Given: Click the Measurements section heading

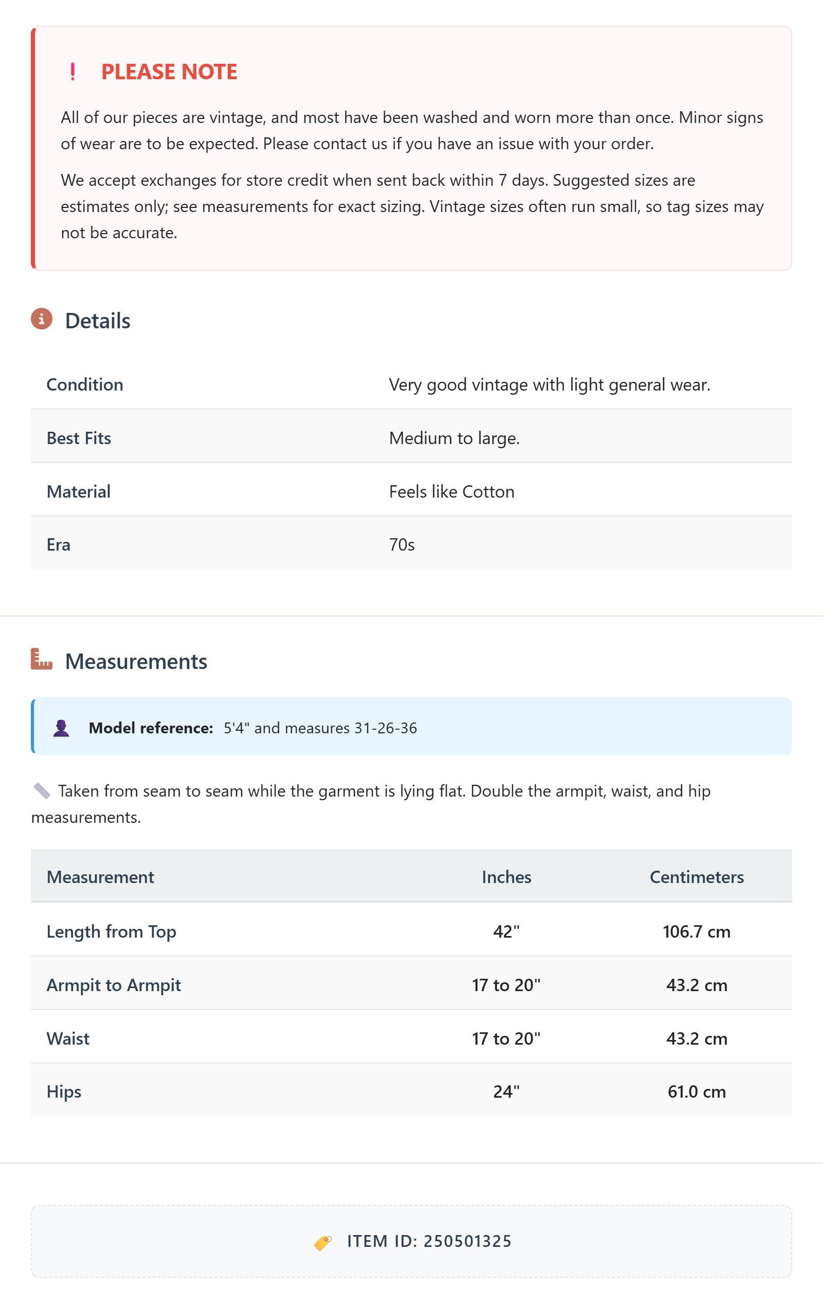Looking at the screenshot, I should point(136,661).
